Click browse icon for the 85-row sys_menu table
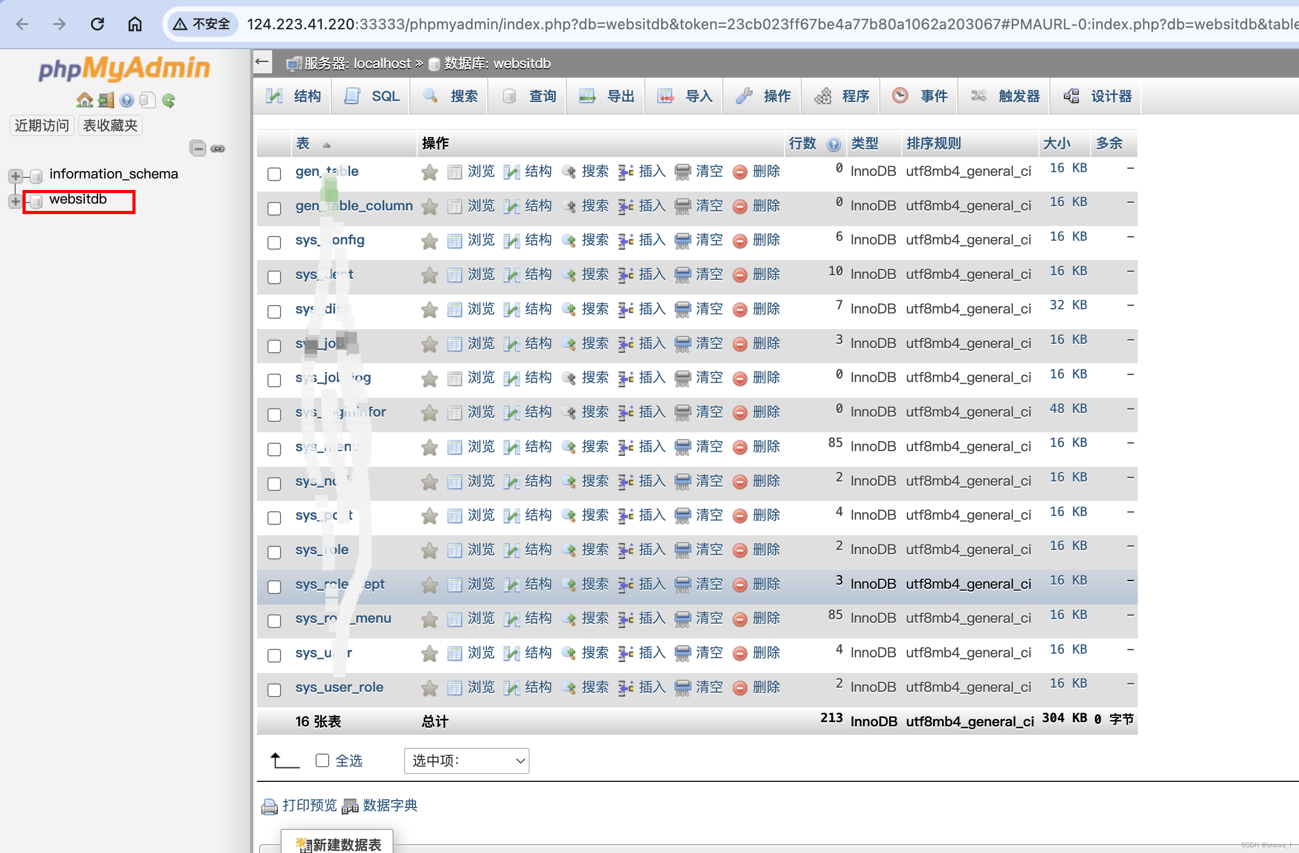This screenshot has width=1299, height=853. tap(454, 447)
